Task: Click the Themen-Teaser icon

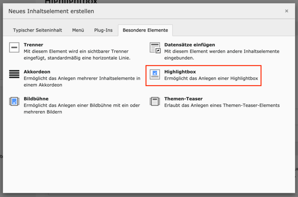Action: (155, 101)
